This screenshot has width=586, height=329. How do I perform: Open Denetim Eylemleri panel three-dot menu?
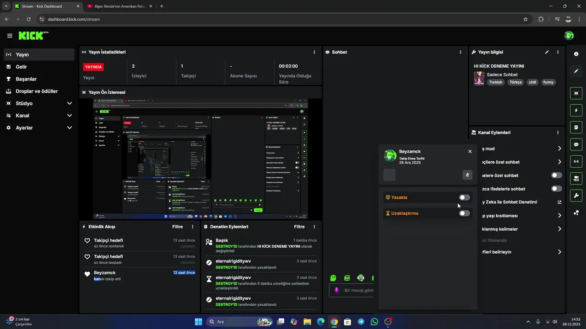[314, 227]
